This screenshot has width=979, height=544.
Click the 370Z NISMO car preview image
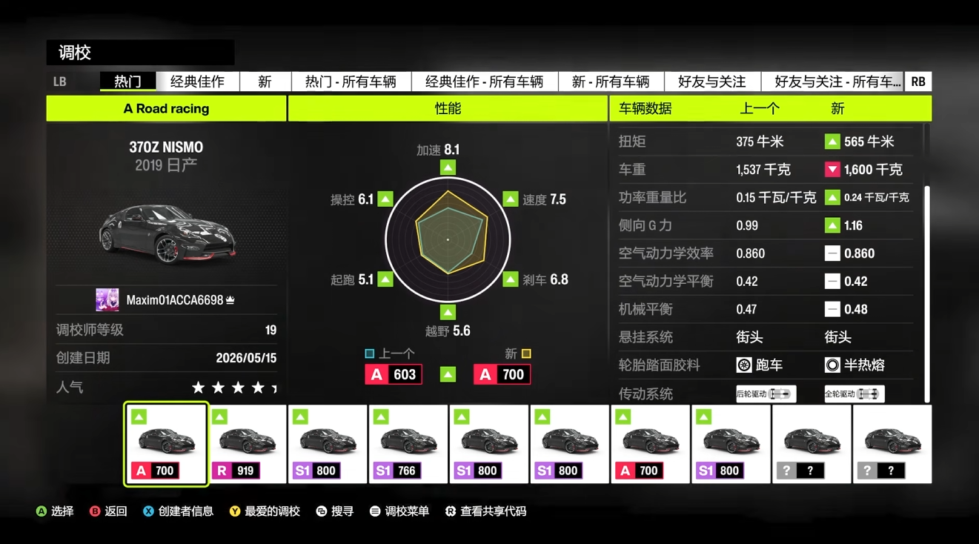(167, 232)
